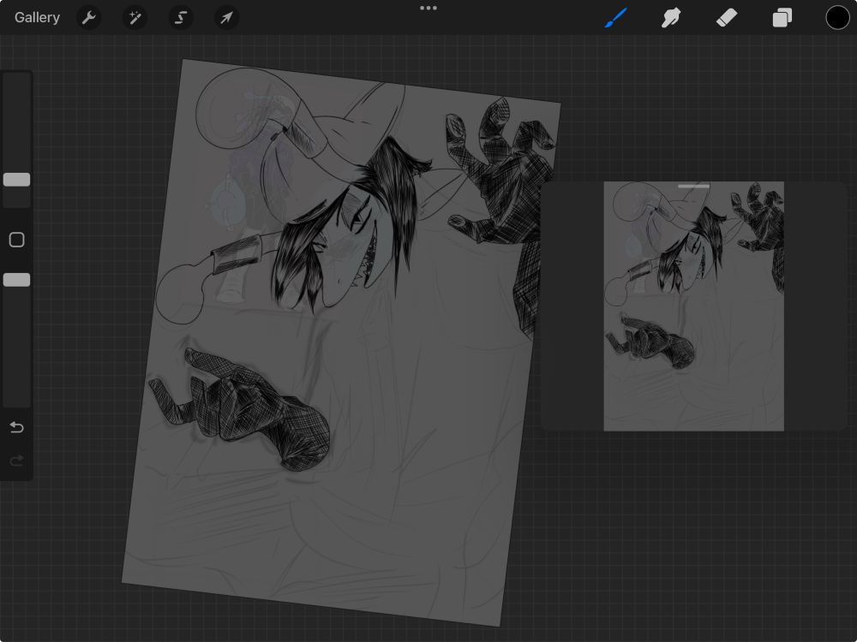Open the black active color swatch
Screen dimensions: 857x642
837,17
